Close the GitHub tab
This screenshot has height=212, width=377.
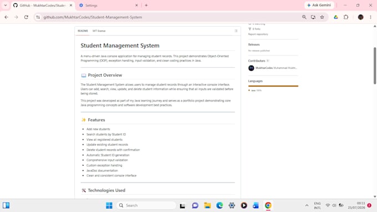click(71, 6)
